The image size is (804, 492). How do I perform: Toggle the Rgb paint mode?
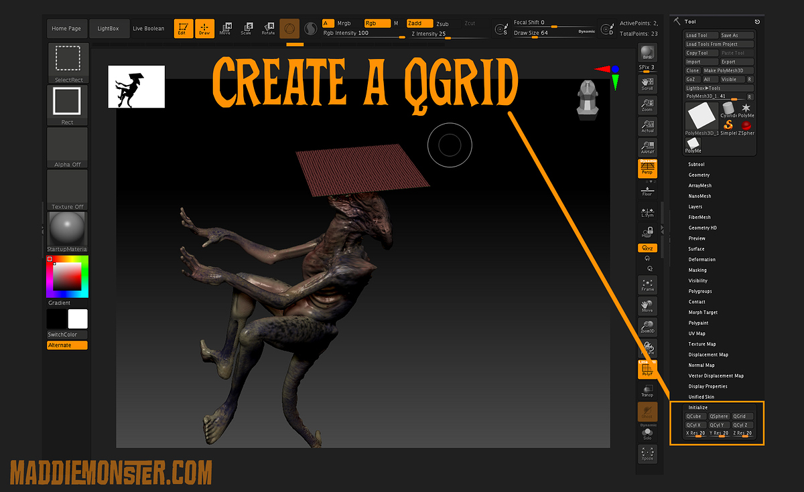point(377,23)
